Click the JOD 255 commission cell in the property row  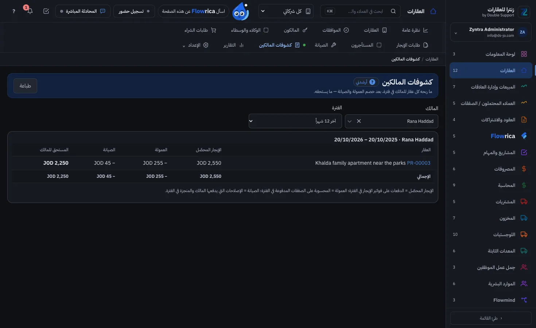(155, 163)
